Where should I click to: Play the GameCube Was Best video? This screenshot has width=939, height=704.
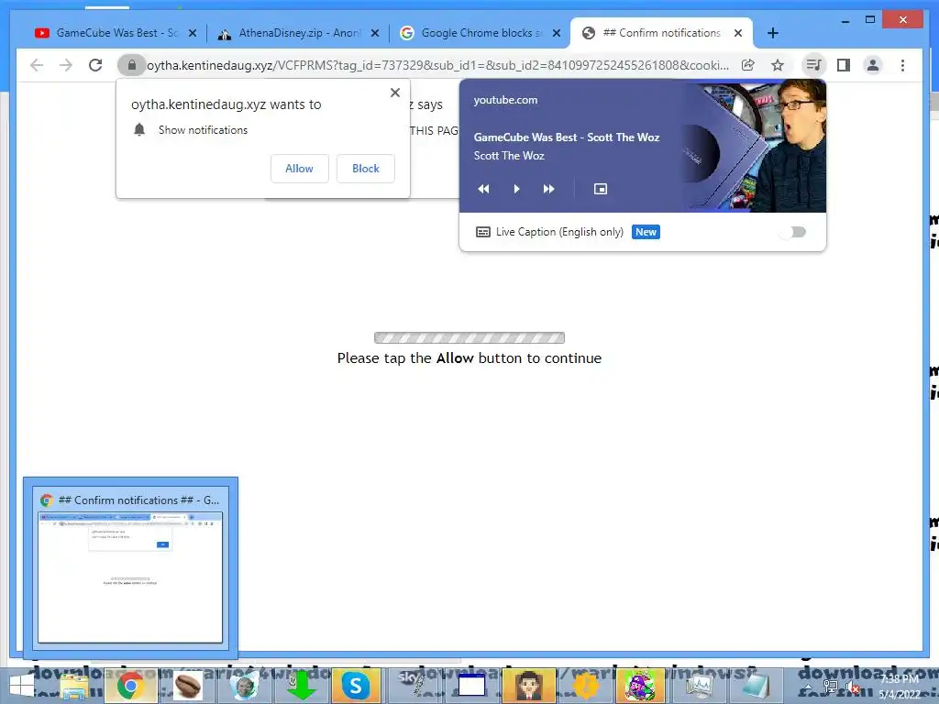[x=517, y=189]
